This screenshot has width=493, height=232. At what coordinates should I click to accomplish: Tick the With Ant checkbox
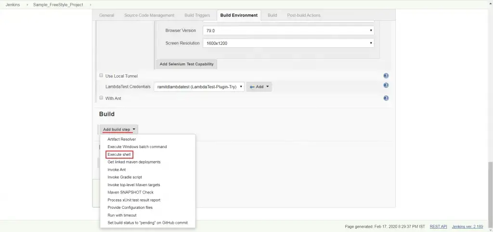tap(101, 98)
